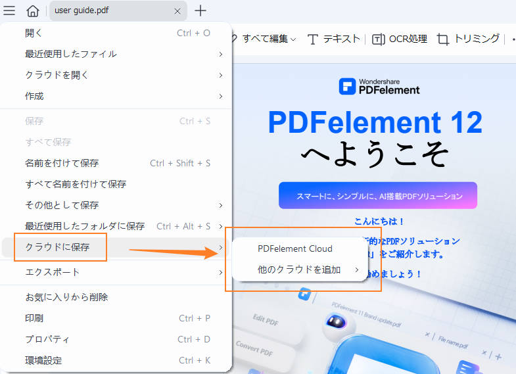
Task: Open 他のクラウドを追加 submenu item
Action: pos(300,269)
